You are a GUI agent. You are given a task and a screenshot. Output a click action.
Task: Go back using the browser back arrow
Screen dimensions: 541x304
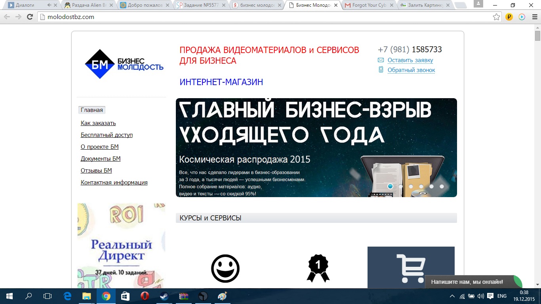[x=7, y=17]
